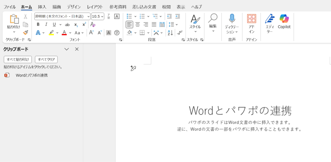Click the Paste All (すべて貼り付け) button

[18, 59]
